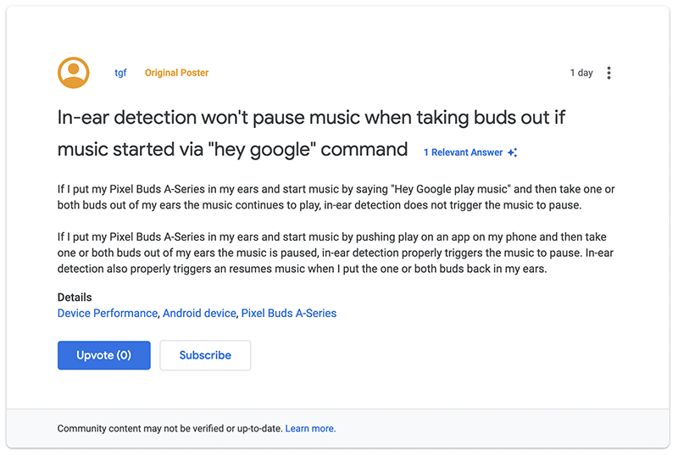Open the three-dot more options menu

click(609, 73)
